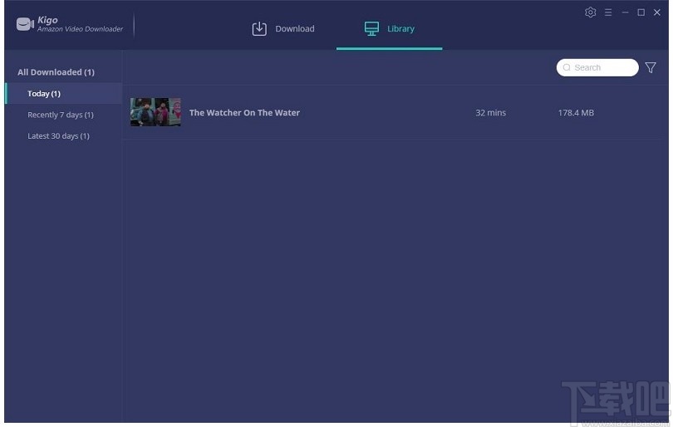
Task: Switch to the Download tab
Action: click(x=283, y=29)
